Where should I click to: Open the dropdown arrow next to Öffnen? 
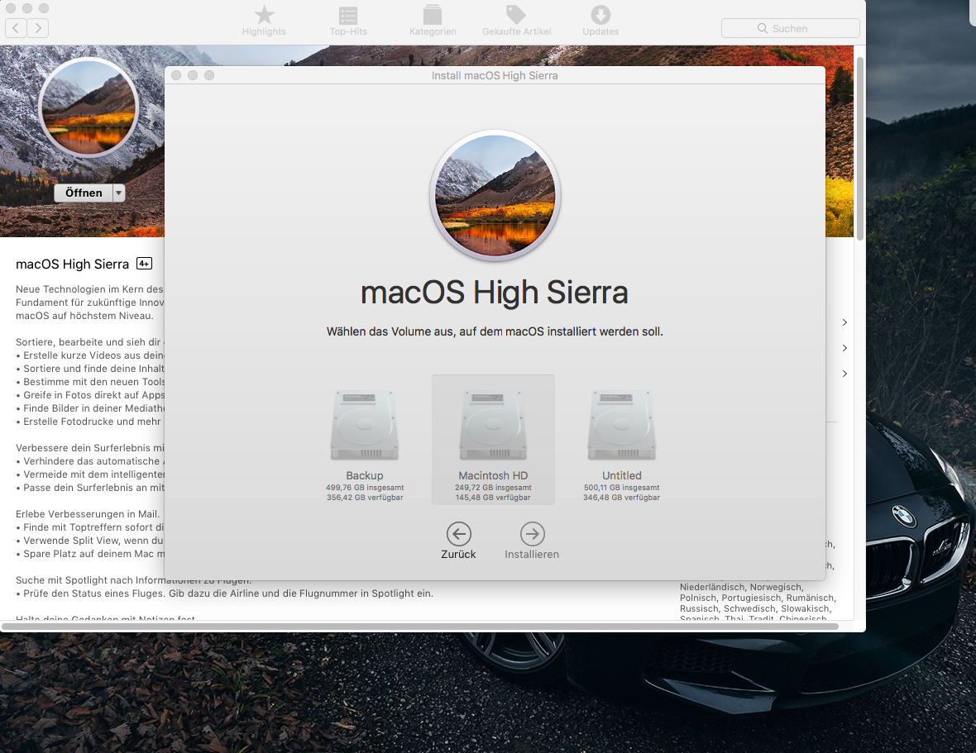[119, 193]
